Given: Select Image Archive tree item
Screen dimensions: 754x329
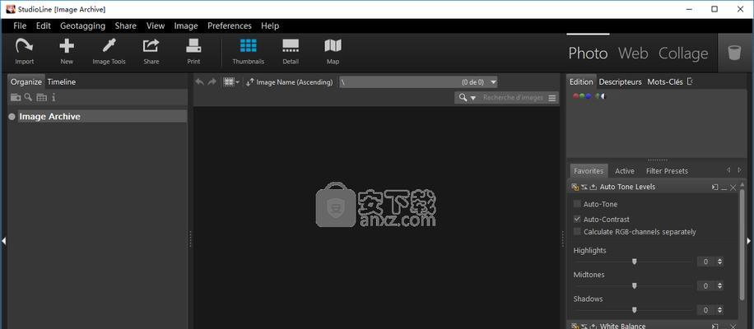Looking at the screenshot, I should click(x=102, y=116).
